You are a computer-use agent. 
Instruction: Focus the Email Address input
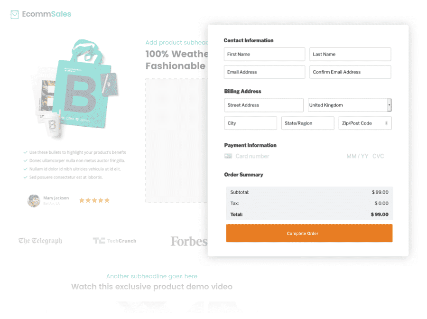tap(264, 72)
